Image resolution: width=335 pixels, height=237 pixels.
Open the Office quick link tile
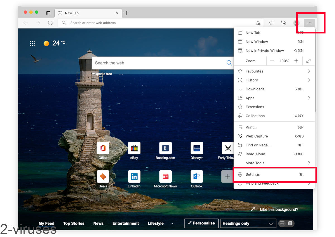click(103, 148)
